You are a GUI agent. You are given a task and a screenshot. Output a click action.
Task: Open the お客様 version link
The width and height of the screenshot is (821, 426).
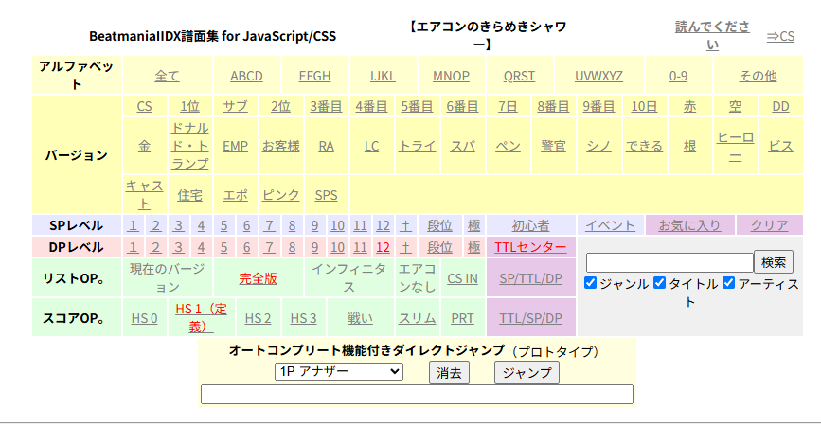[x=280, y=146]
